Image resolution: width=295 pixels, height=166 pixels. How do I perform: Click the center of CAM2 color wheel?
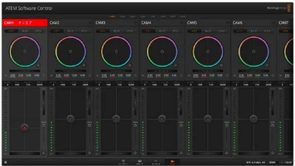(70, 51)
